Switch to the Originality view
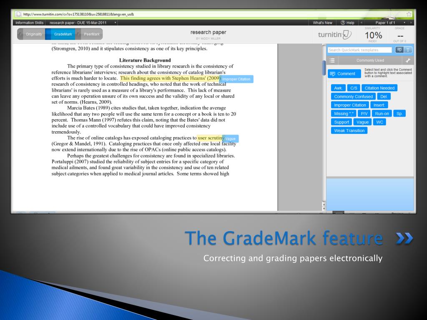This screenshot has width=427, height=320. [x=32, y=34]
